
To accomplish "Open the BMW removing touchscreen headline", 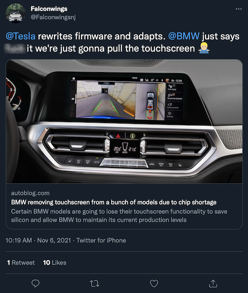I will (113, 202).
